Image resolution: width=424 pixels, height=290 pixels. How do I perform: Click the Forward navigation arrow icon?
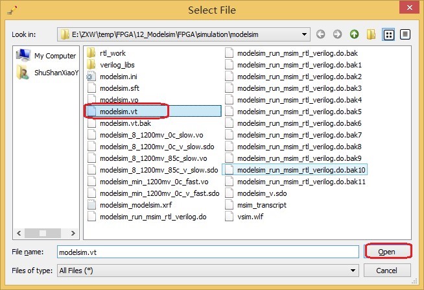tap(337, 34)
